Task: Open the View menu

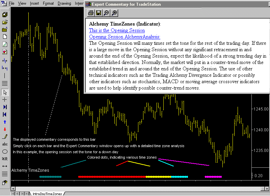Action: point(22,3)
